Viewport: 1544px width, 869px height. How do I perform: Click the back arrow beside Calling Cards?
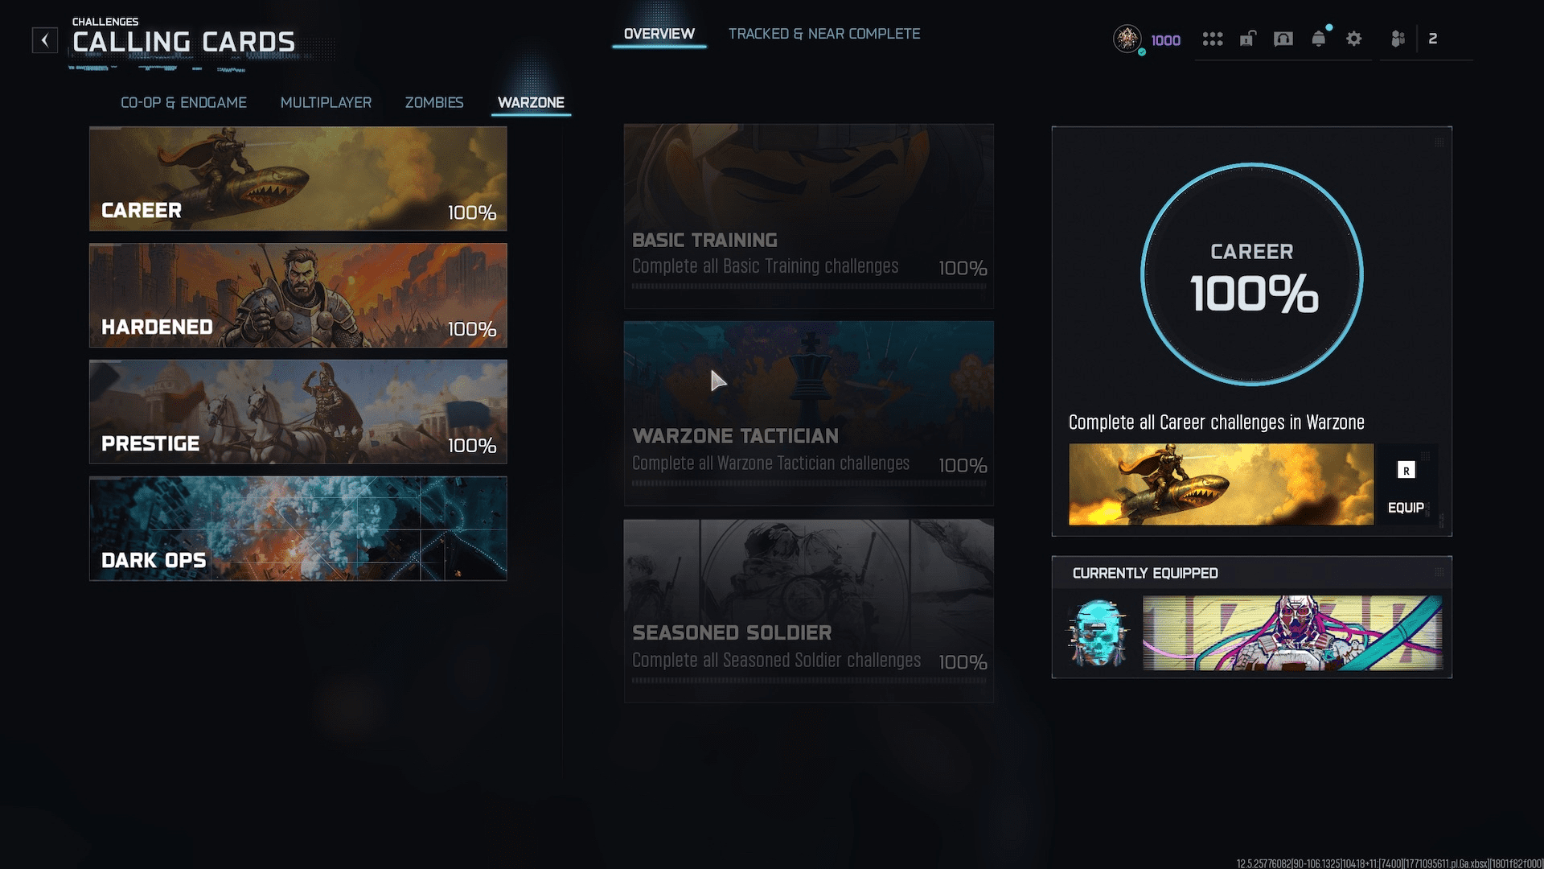click(45, 39)
